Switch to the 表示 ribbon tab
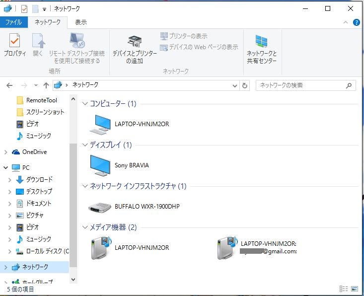364x296 pixels. click(81, 22)
